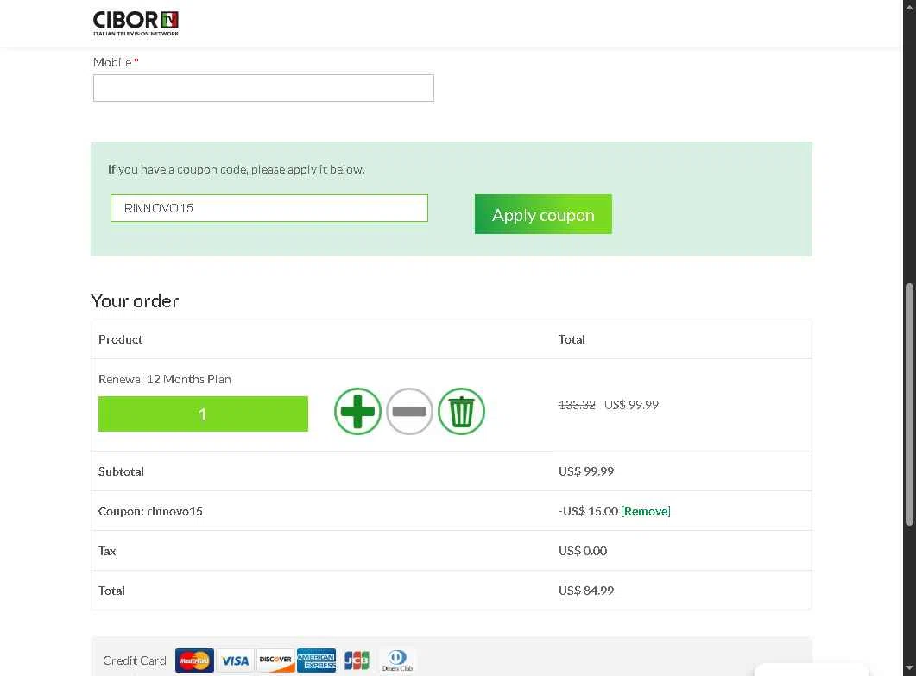Select the MasterCard payment logo
Viewport: 916px width, 676px height.
point(194,660)
